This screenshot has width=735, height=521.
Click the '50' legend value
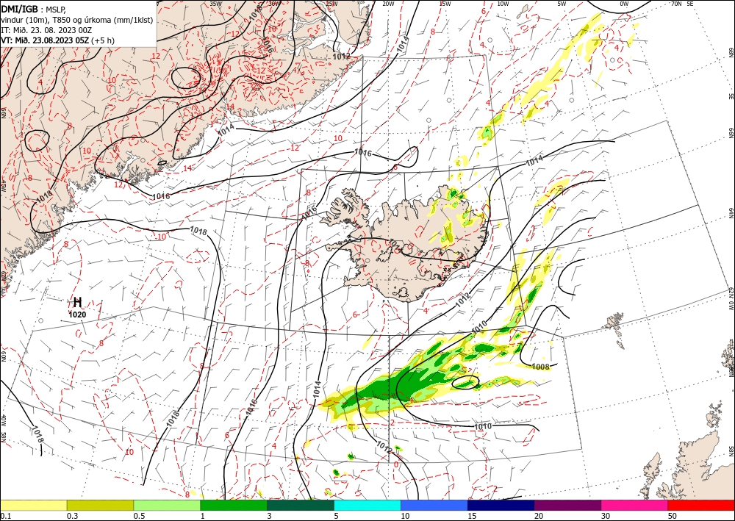(673, 515)
